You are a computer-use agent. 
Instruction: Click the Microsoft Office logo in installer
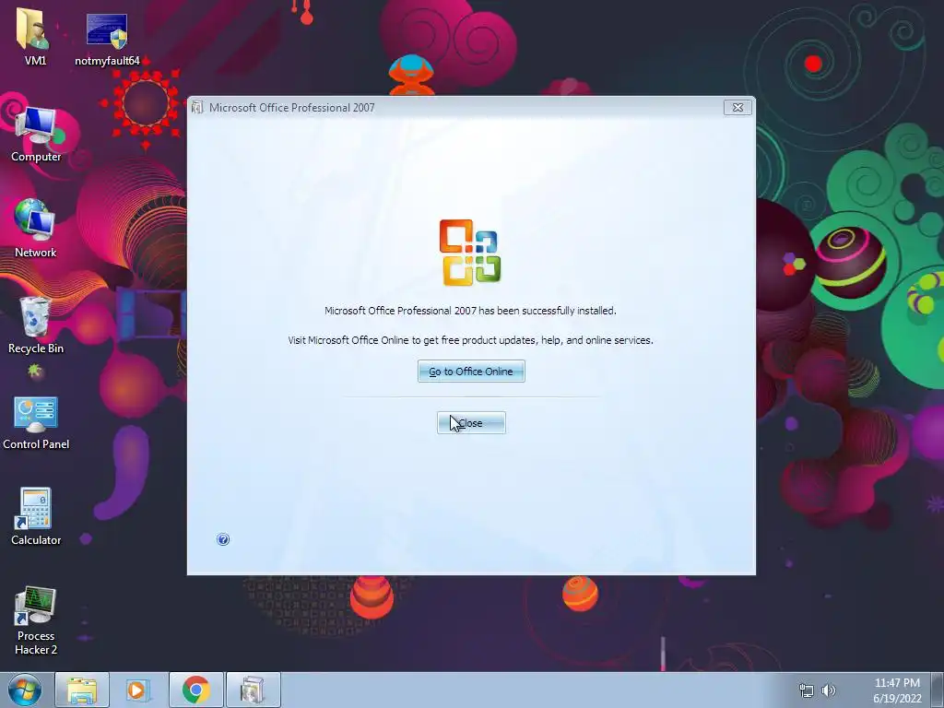pyautogui.click(x=470, y=253)
